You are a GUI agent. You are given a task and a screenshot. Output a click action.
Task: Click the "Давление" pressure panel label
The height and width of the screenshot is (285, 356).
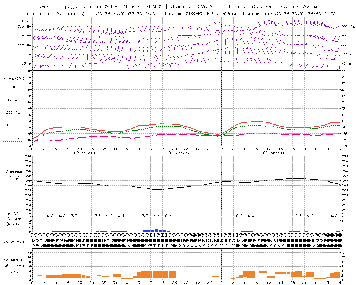click(x=14, y=172)
